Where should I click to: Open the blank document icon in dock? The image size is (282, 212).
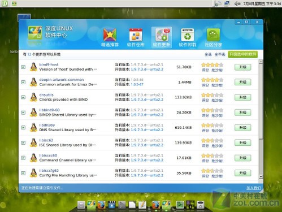coord(132,205)
